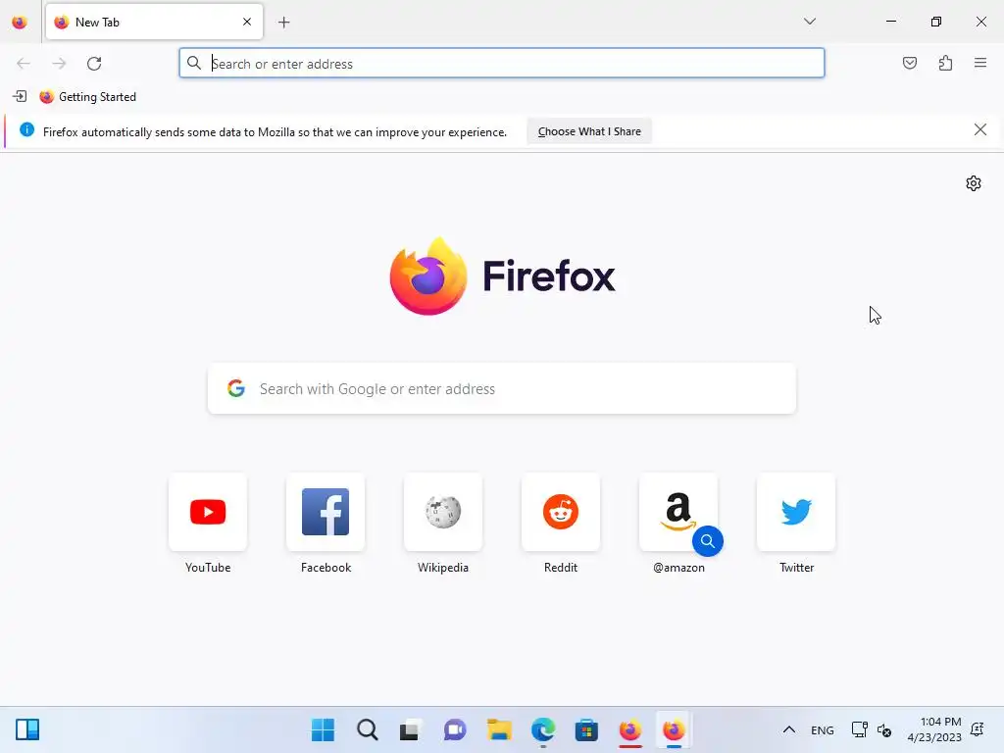Open the Reddit shortcut tile
Image resolution: width=1004 pixels, height=753 pixels.
point(561,512)
